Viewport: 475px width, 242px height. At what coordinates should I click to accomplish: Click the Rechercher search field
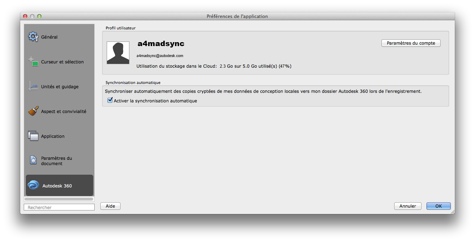click(59, 207)
